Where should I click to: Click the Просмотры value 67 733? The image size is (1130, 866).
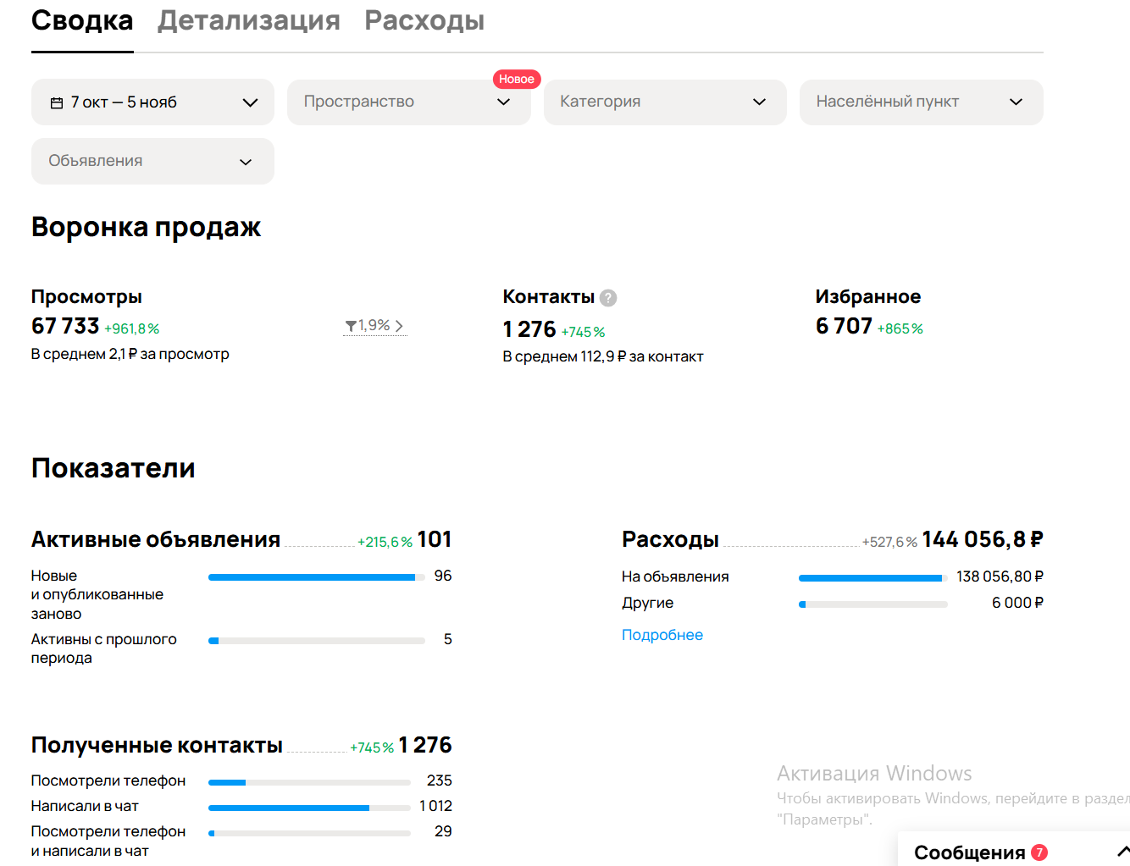tap(65, 326)
